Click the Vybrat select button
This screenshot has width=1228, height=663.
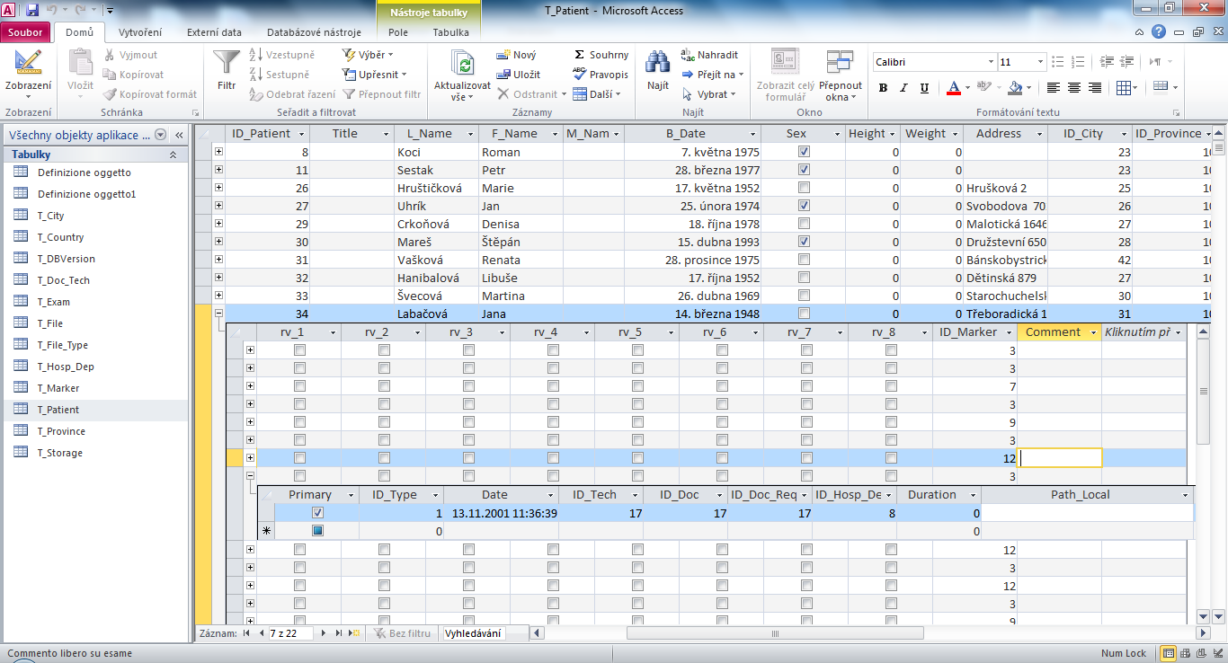709,94
